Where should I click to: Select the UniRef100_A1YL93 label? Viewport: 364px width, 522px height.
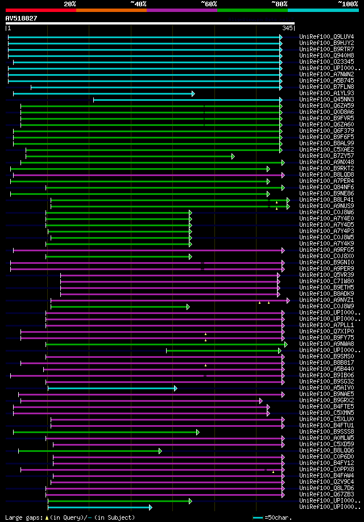tap(326, 93)
